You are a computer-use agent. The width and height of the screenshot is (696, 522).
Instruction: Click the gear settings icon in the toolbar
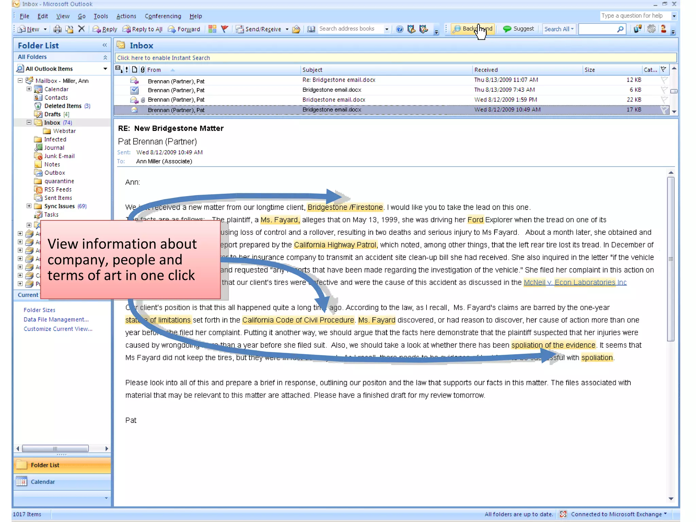[x=651, y=29]
